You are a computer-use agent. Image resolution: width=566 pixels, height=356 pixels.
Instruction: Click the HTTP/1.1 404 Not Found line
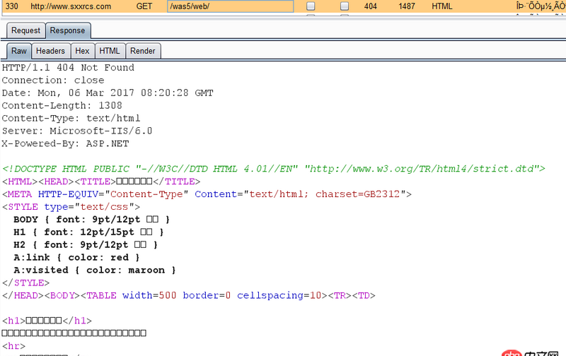pos(68,68)
